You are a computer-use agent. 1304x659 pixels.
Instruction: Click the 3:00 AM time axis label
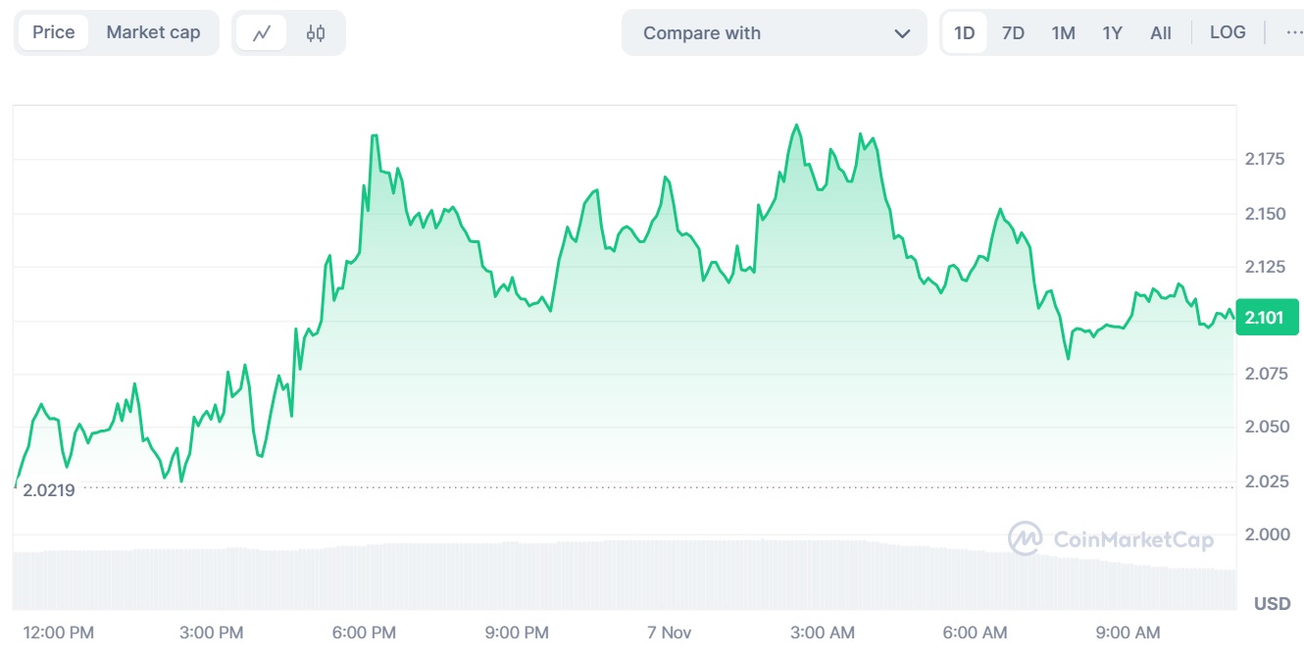[822, 633]
